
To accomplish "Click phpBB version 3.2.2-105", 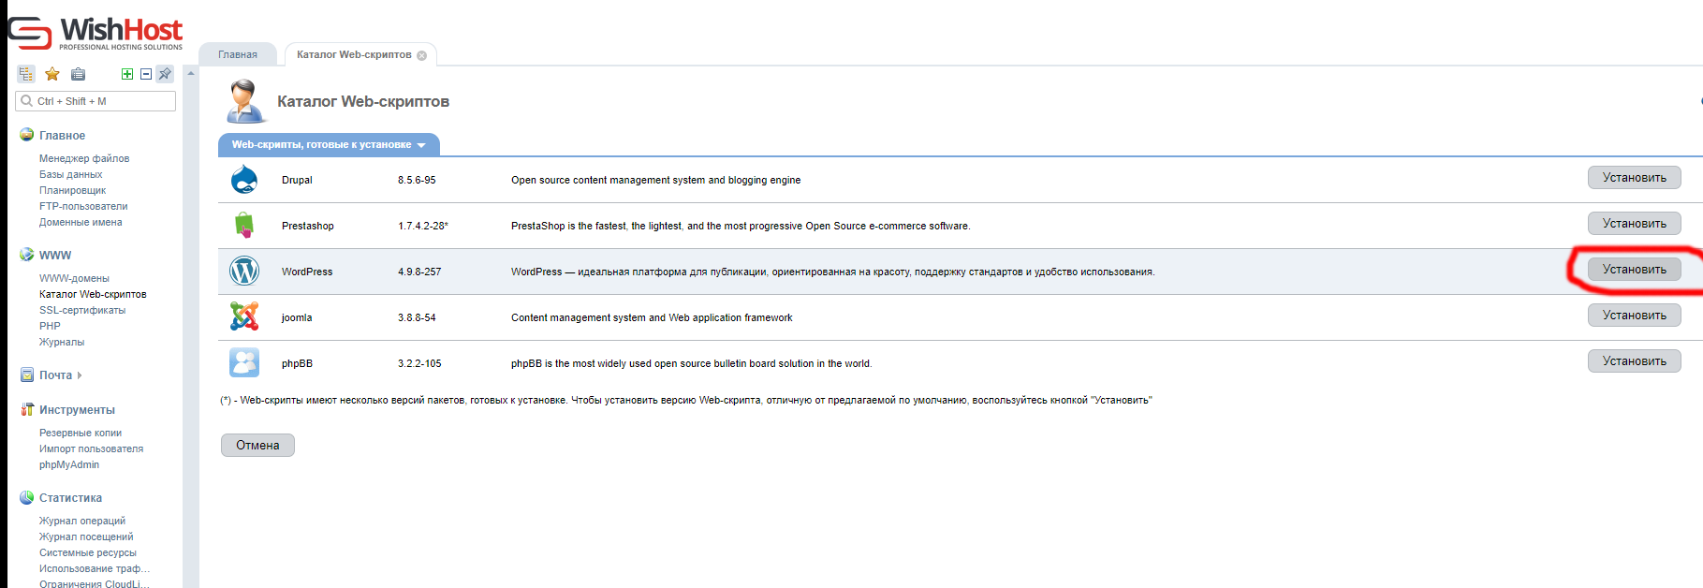I will tap(419, 363).
